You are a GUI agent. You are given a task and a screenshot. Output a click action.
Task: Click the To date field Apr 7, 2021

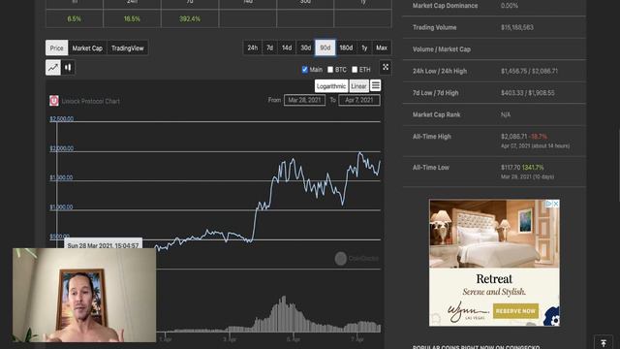click(x=359, y=100)
